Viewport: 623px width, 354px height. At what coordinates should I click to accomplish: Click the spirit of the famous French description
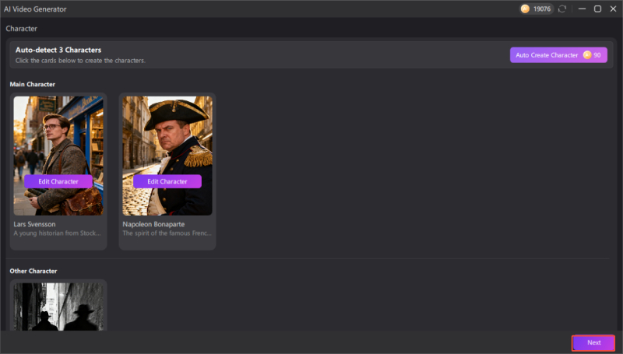pyautogui.click(x=167, y=233)
